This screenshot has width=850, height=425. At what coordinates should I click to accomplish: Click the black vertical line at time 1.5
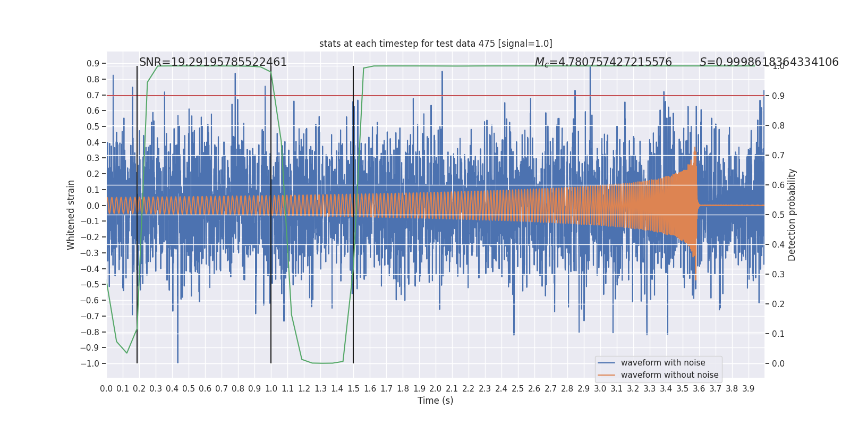point(353,215)
